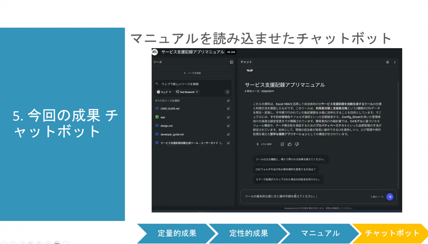Click the green app spreadsheet icon
Viewport: 428px width, 244px height.
(x=157, y=117)
